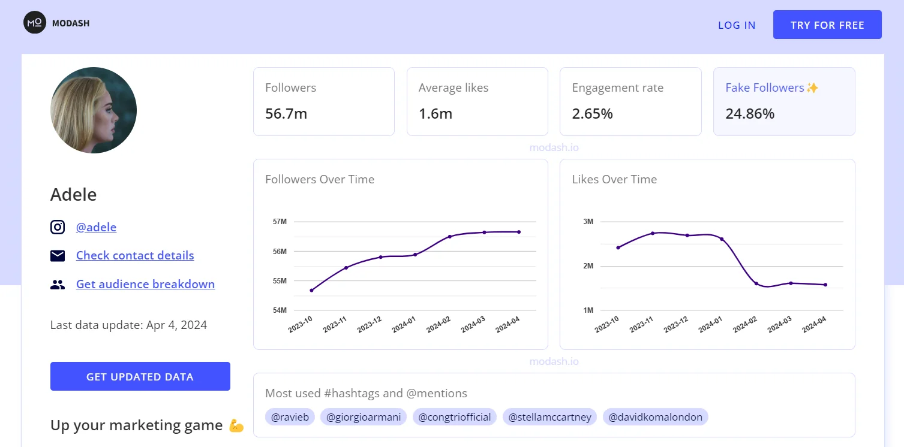The width and height of the screenshot is (904, 447).
Task: Open the Fake Followers stat card
Action: pos(784,101)
